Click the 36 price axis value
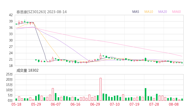 [x=11, y=28]
